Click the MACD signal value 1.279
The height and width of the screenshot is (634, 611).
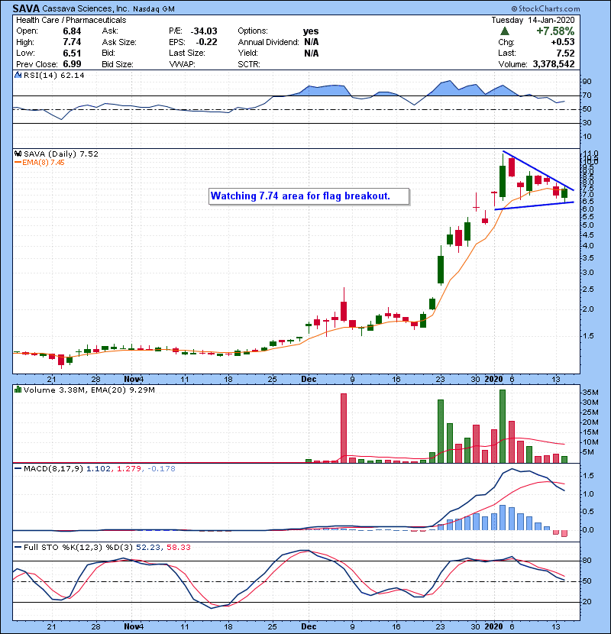pos(129,469)
